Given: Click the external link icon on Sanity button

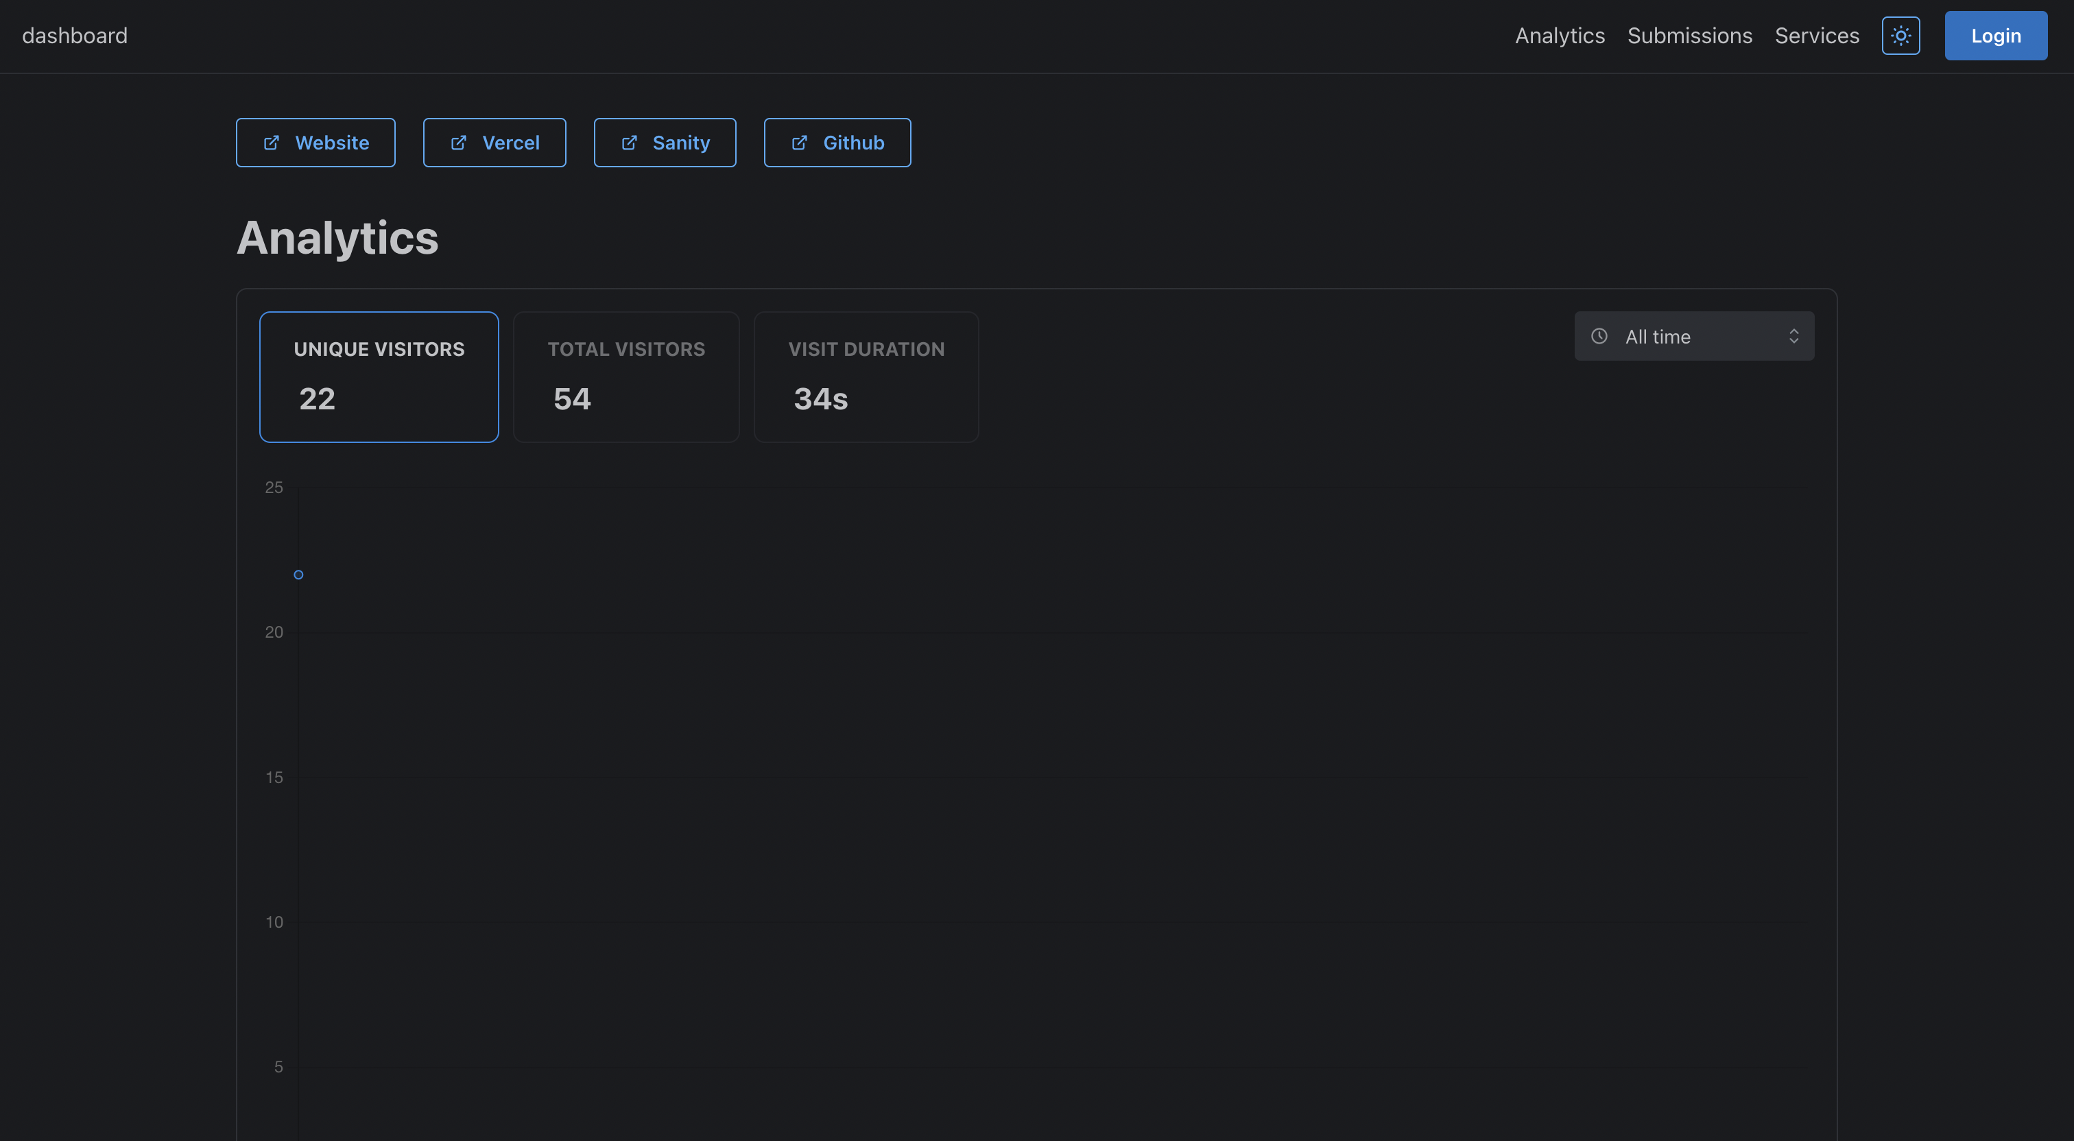Looking at the screenshot, I should [x=629, y=142].
